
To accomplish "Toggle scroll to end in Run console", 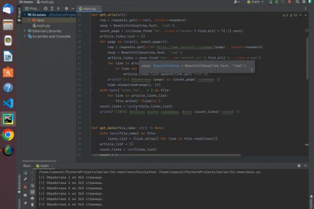I will coord(32,192).
